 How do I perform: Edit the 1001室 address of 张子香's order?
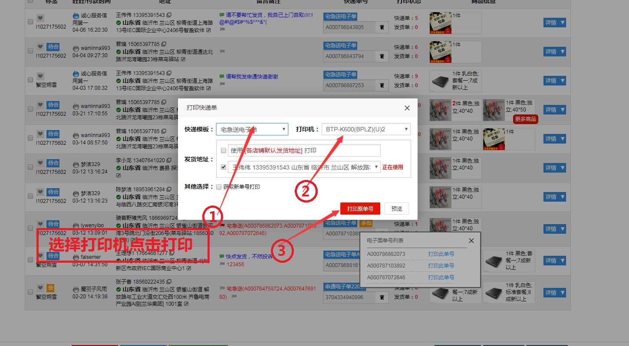coord(187,304)
